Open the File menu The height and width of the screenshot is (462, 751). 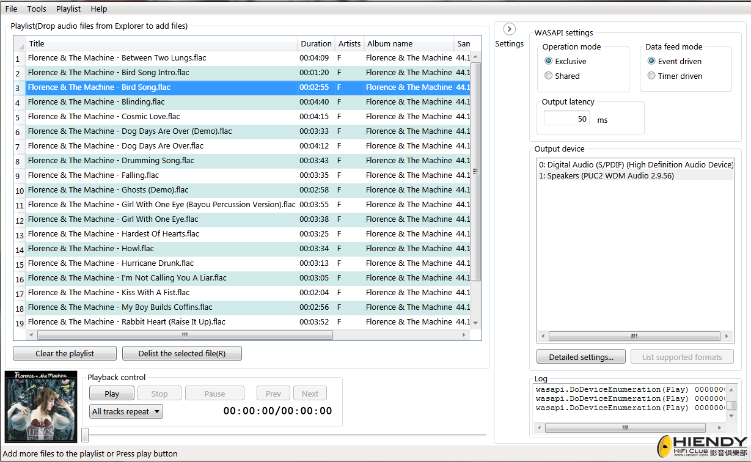click(11, 9)
